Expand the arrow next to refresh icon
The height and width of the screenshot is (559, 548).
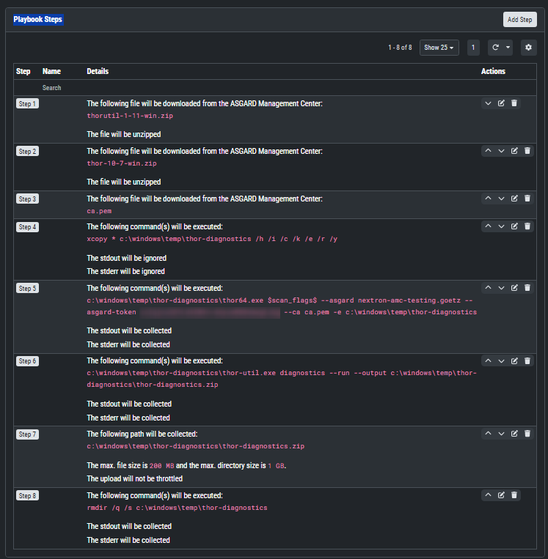click(508, 48)
